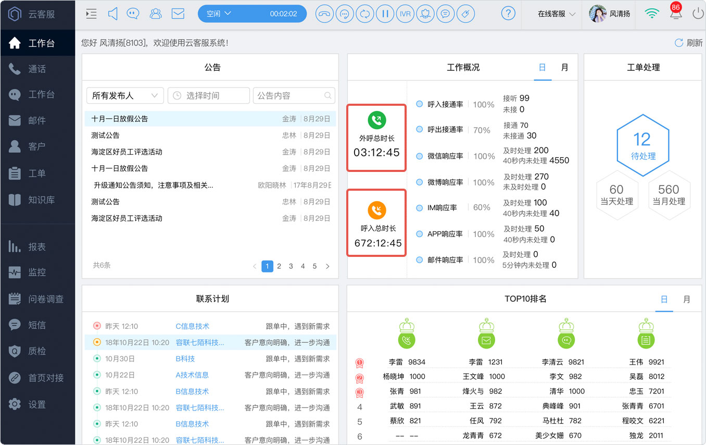Screen dimensions: 706x445
Task: Open the IVR transfer icon
Action: (x=405, y=14)
